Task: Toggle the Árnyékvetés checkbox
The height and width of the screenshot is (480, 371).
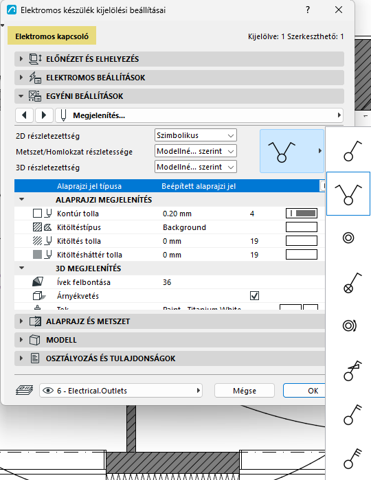Action: pos(255,296)
